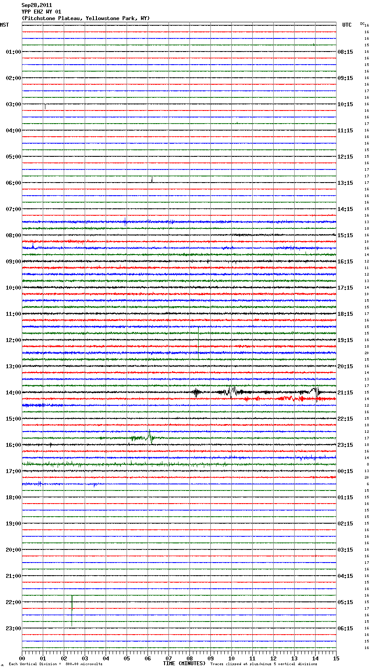Screen dimensions: 371x670
Task: Click the 13:15 UTC time label
Action: click(x=345, y=183)
